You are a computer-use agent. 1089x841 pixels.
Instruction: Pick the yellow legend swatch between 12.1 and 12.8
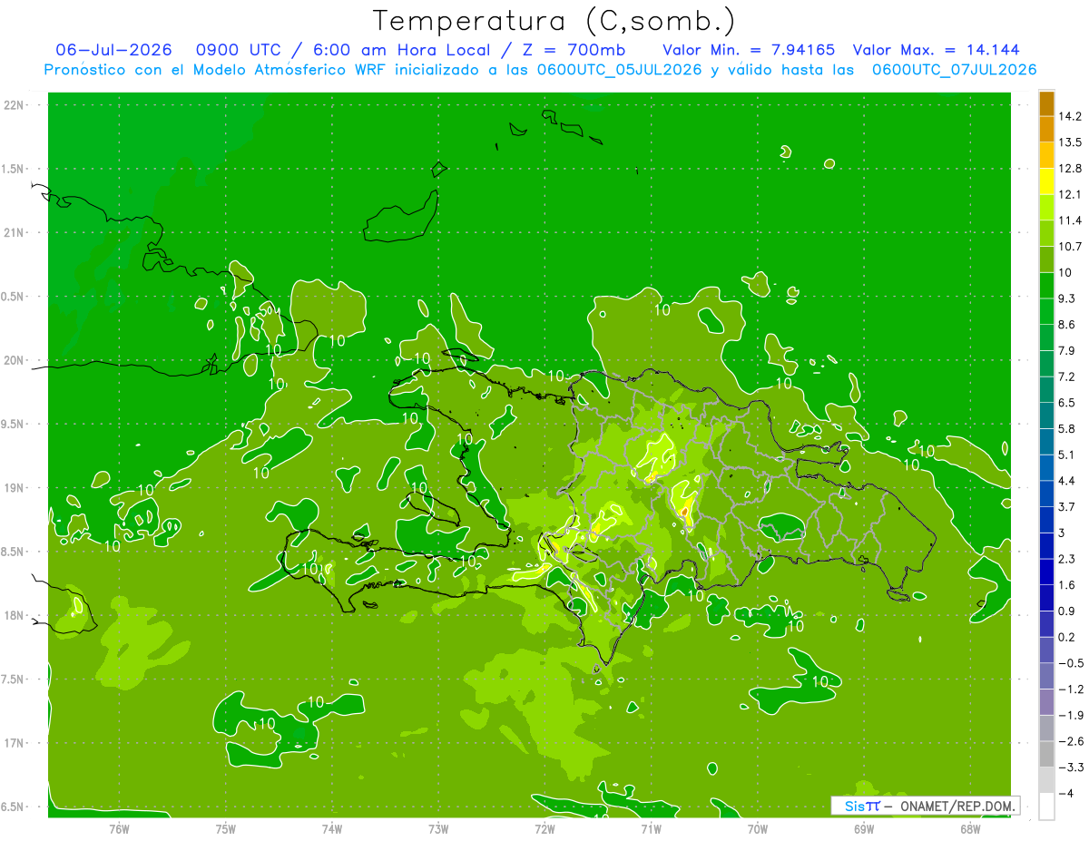1046,181
